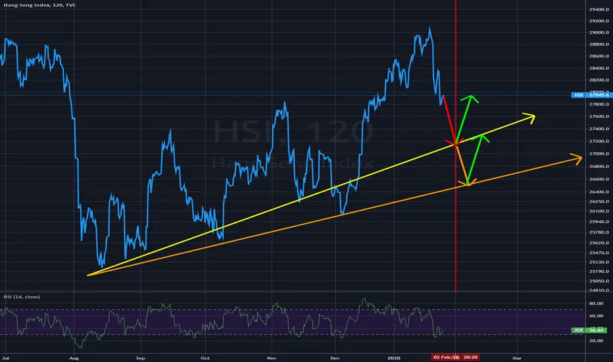Image resolution: width=613 pixels, height=362 pixels.
Task: Click 27200.0 on the price scale
Action: [x=599, y=142]
